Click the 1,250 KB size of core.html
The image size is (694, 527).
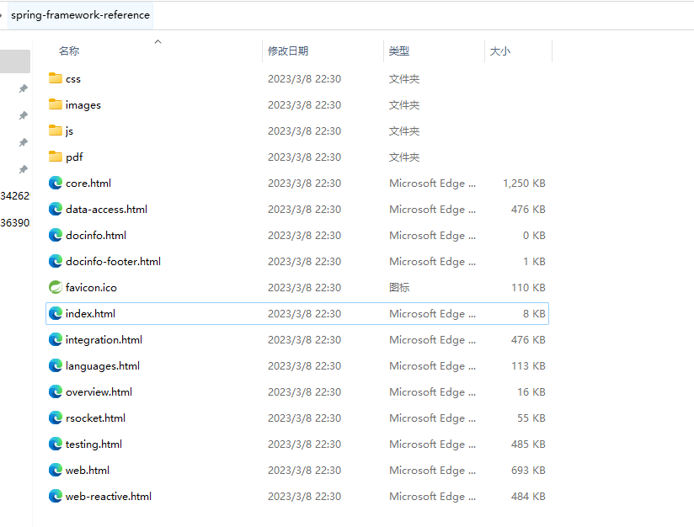(524, 184)
